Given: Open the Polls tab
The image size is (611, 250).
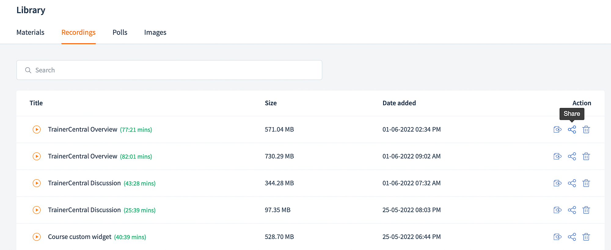Looking at the screenshot, I should click(x=120, y=32).
